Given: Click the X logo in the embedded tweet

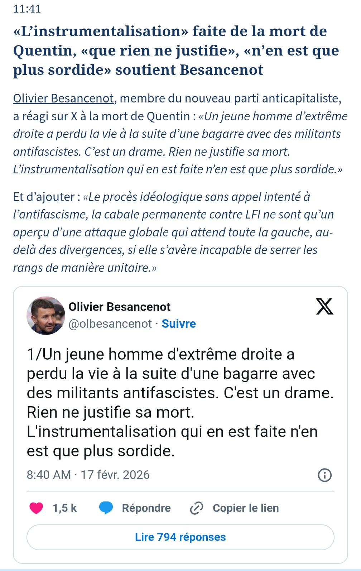Looking at the screenshot, I should click(x=324, y=306).
